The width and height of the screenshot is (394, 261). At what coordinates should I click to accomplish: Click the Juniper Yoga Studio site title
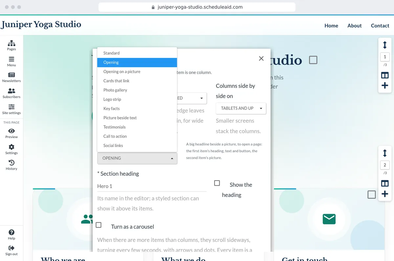pos(41,25)
